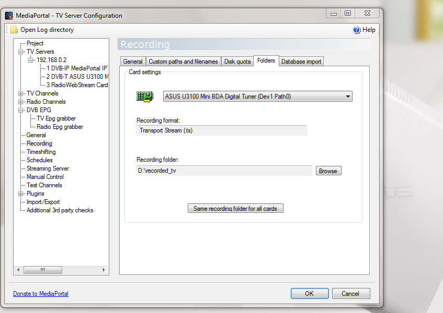
Task: Select Project in the tree
Action: pyautogui.click(x=35, y=43)
